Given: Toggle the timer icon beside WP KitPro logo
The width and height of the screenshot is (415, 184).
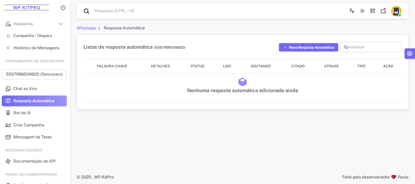Looking at the screenshot, I should pyautogui.click(x=63, y=7).
